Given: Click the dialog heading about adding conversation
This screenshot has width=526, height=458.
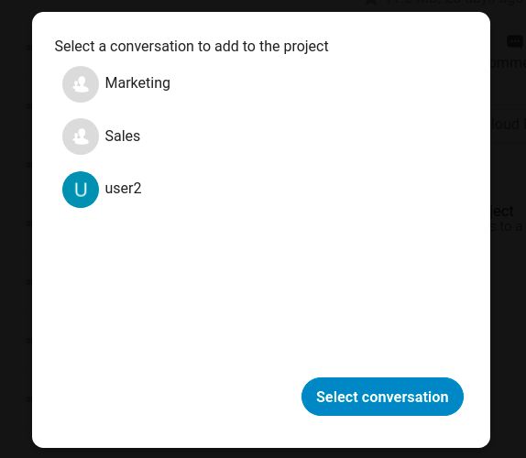Looking at the screenshot, I should coord(192,47).
